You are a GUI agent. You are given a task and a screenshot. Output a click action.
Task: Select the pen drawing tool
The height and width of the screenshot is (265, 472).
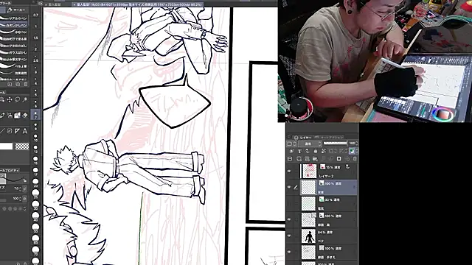(x=1, y=116)
